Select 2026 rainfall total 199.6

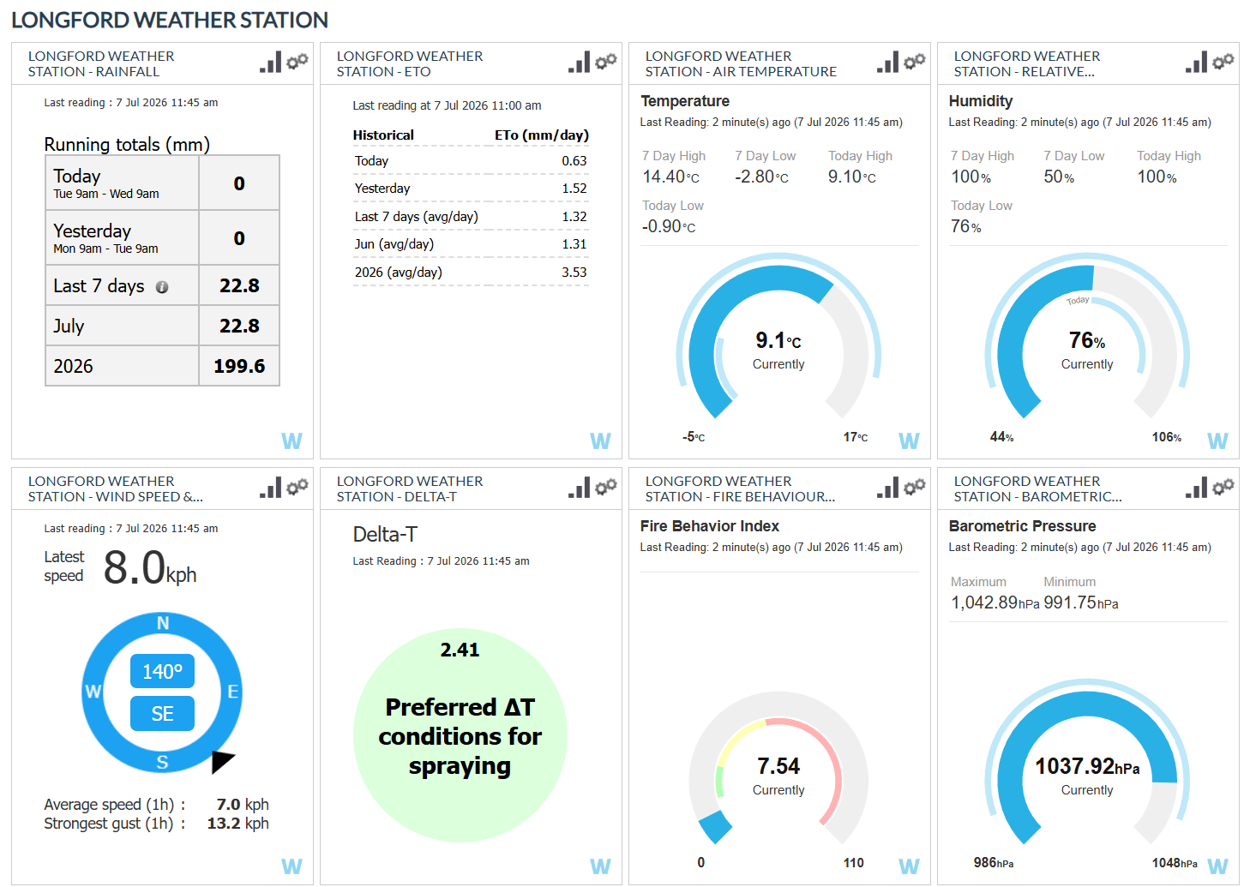(x=239, y=366)
